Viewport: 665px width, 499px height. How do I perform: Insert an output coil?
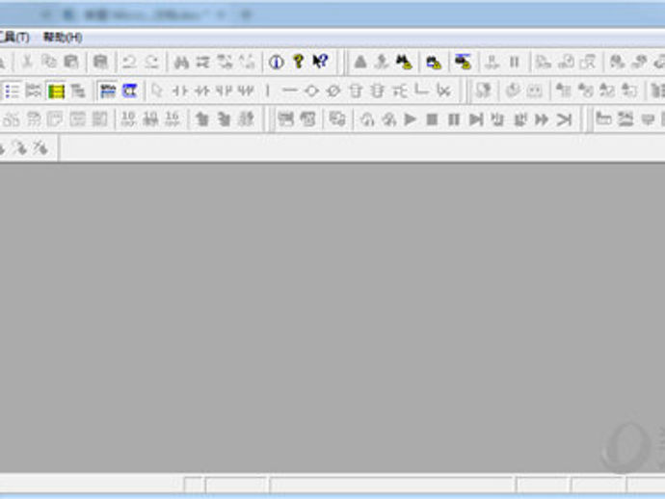coord(311,91)
